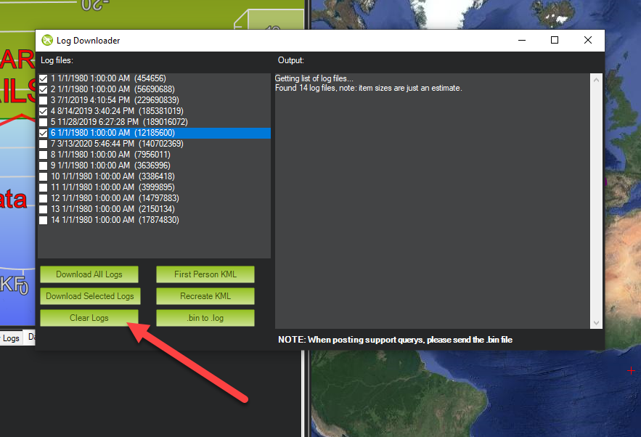
Task: Enable the checkbox for log 14
Action: point(43,220)
